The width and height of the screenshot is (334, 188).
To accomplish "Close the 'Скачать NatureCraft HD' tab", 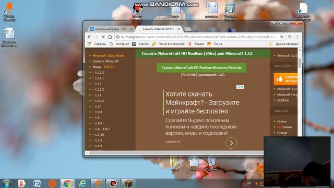I will 178,29.
